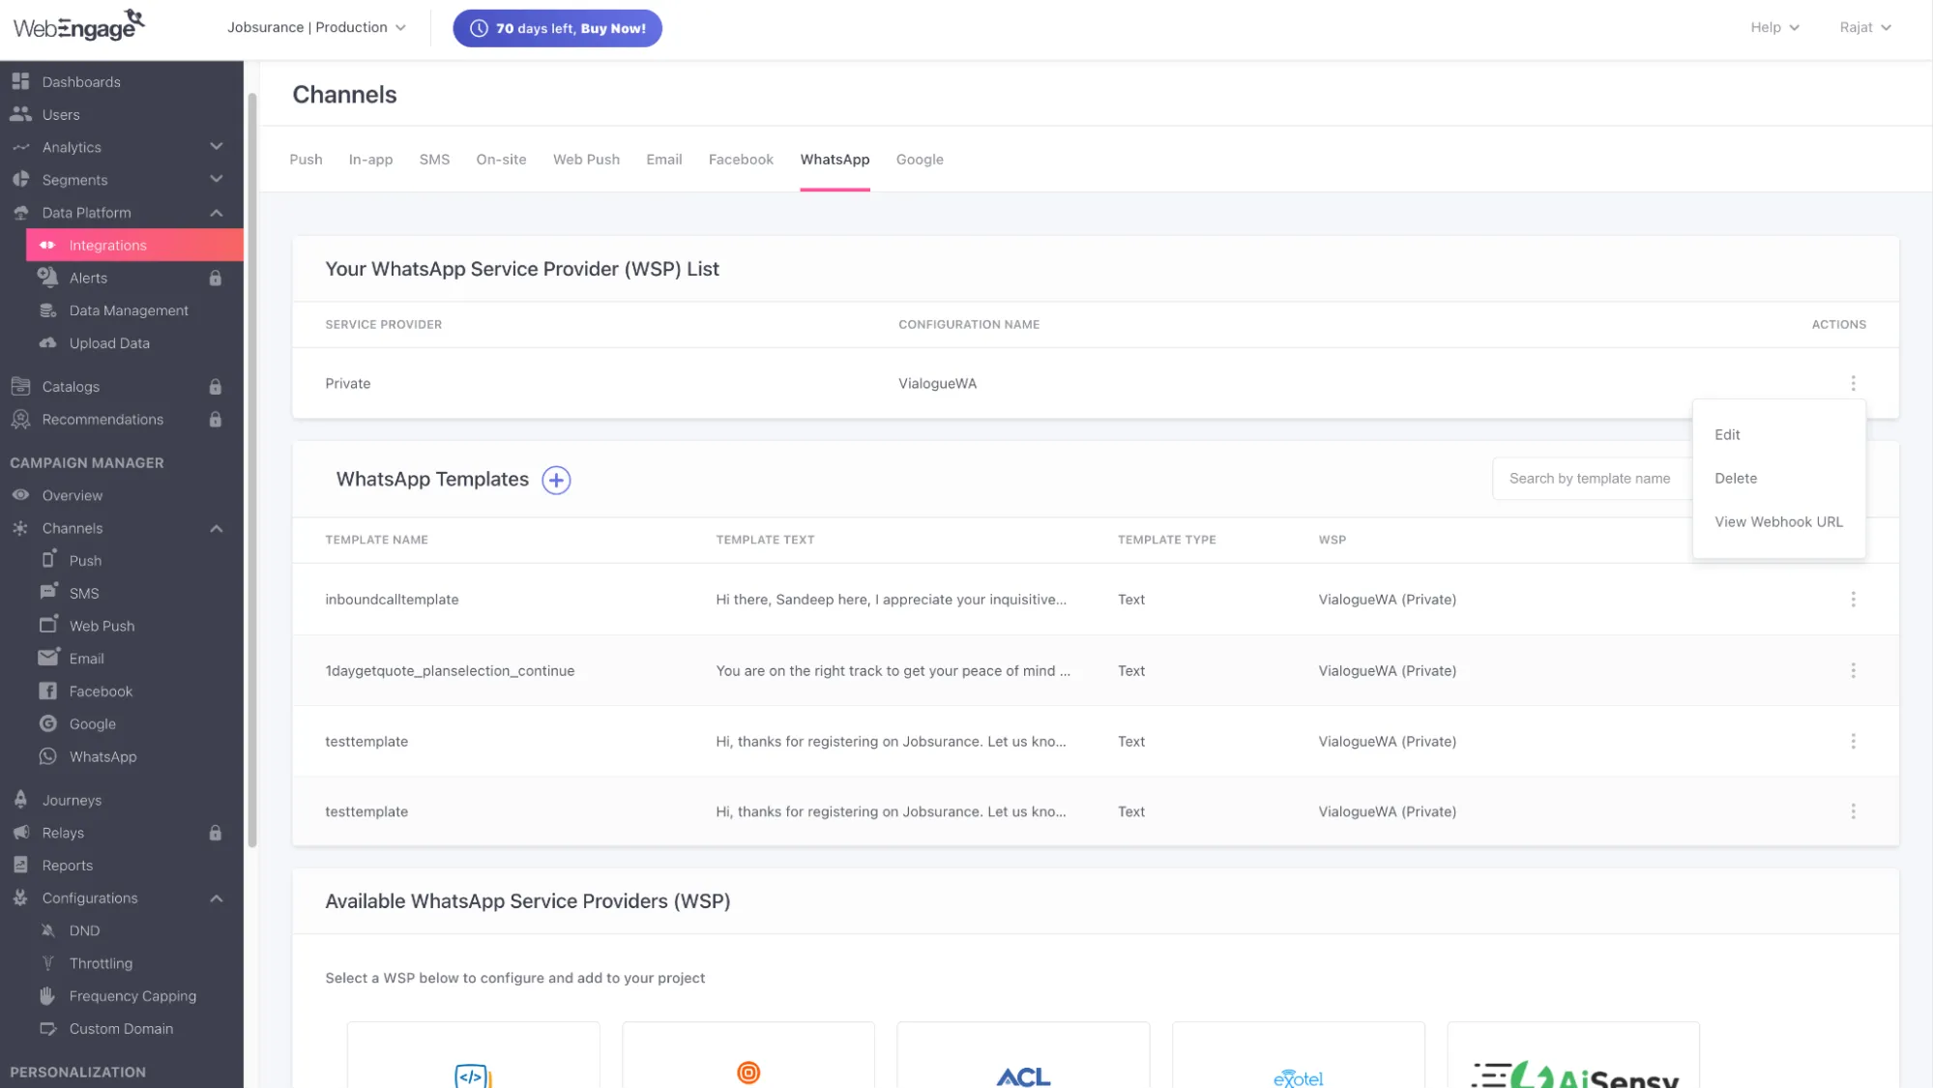
Task: Click the Frequency Capping hand icon
Action: tap(47, 995)
